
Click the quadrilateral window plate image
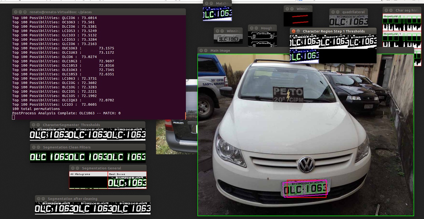349,22
